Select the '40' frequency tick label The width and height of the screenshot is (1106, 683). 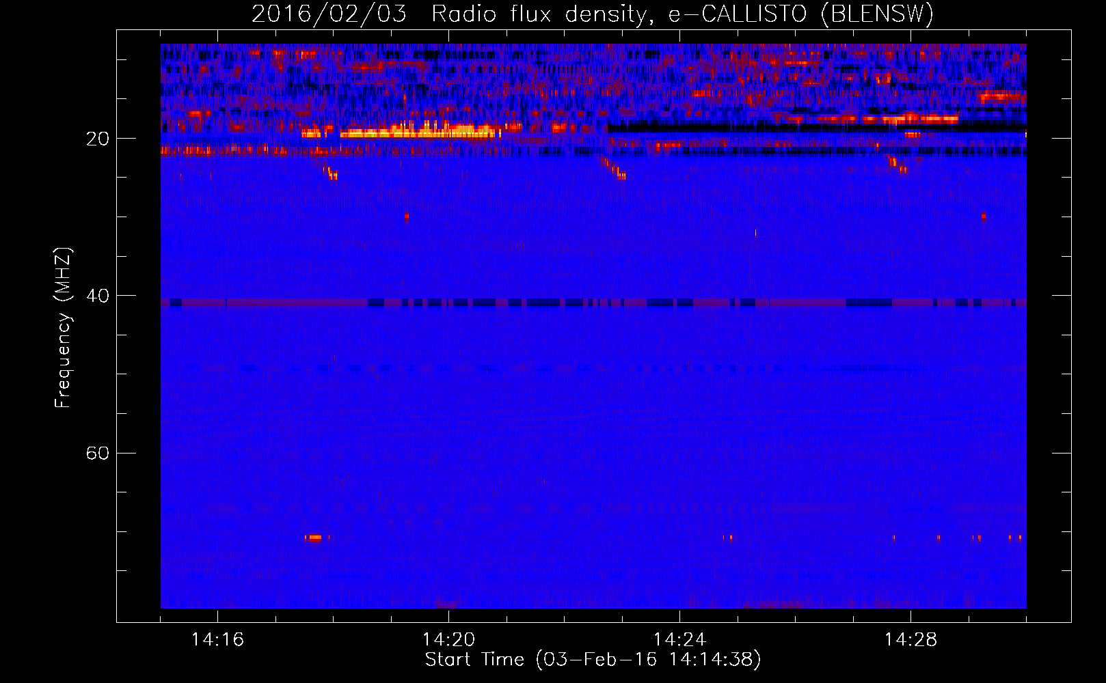(98, 296)
